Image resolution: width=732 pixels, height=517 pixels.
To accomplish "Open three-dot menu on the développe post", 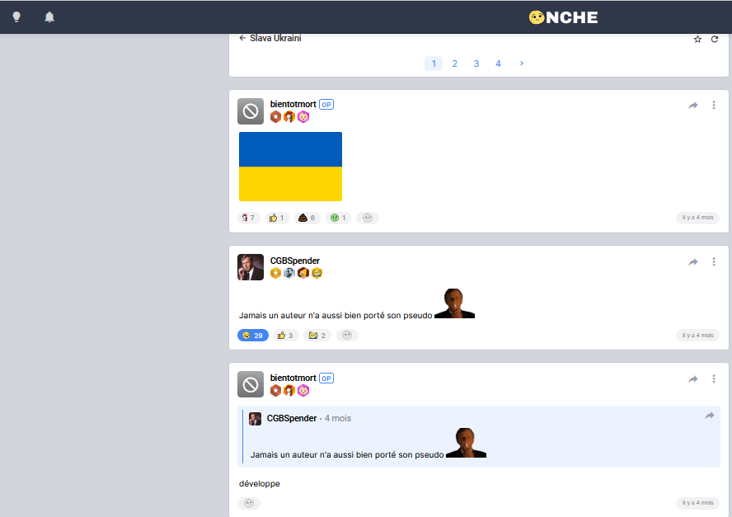I will 714,378.
